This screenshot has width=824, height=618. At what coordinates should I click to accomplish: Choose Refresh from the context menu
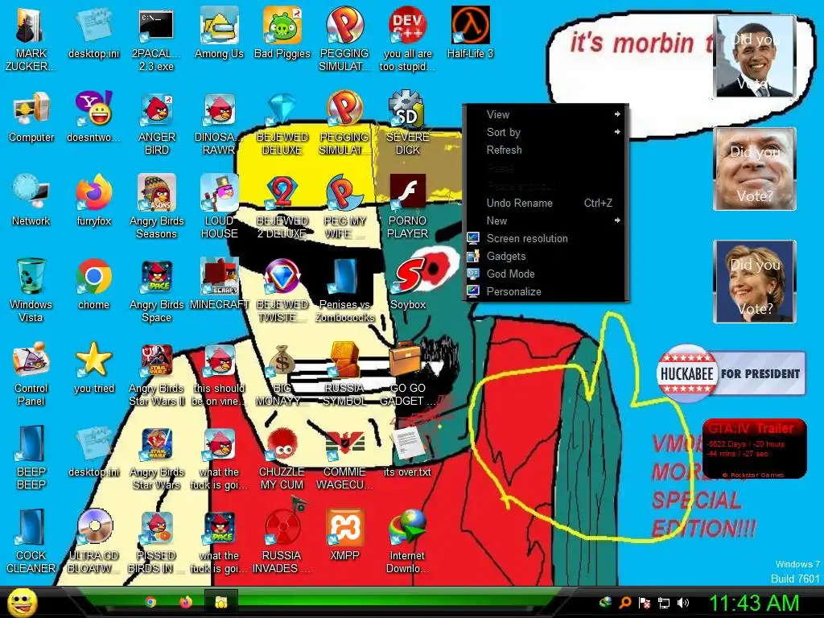coord(546,150)
